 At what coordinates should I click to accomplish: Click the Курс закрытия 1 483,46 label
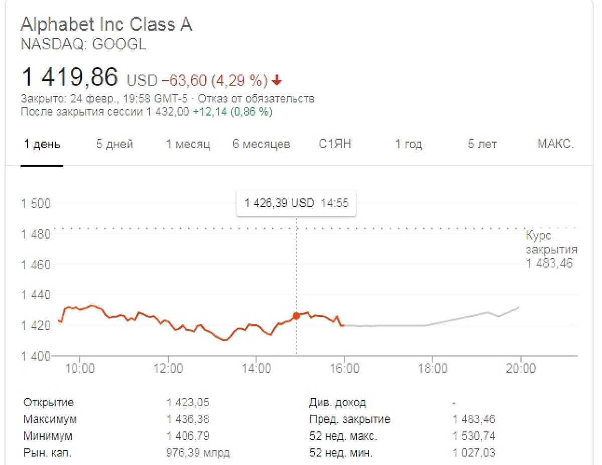[x=551, y=249]
